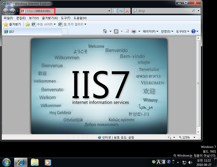The image size is (217, 167).
Task: Add to favorites bar star icon
Action: (28, 24)
